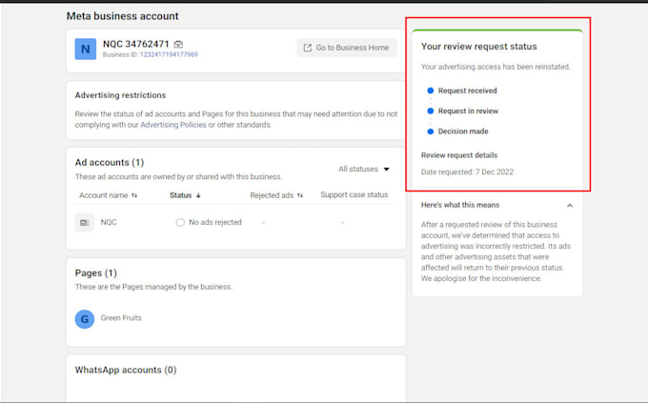Sort by Account name column arrows

tap(134, 195)
